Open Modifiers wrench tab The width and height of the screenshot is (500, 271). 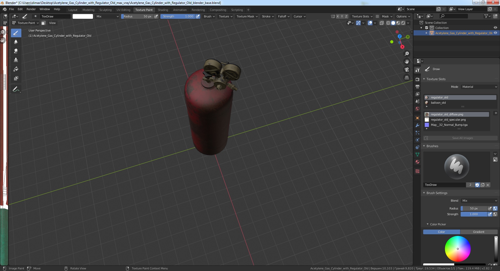tap(417, 125)
